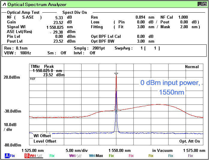The height and width of the screenshot is (160, 209).
Task: Click the analyzer logo icon in title bar
Action: click(4, 5)
